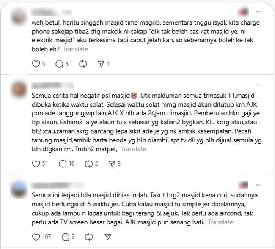Like the post with 51 likes

pyautogui.click(x=36, y=164)
